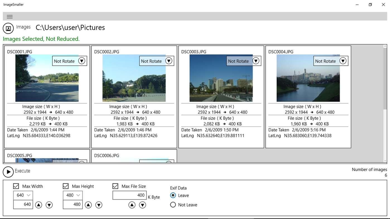Click LatLng 'N35.684333,E140.036298'
This screenshot has height=219, width=390.
[x=47, y=136]
